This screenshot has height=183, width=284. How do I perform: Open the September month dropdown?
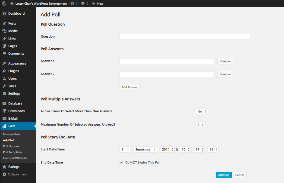pos(145,149)
